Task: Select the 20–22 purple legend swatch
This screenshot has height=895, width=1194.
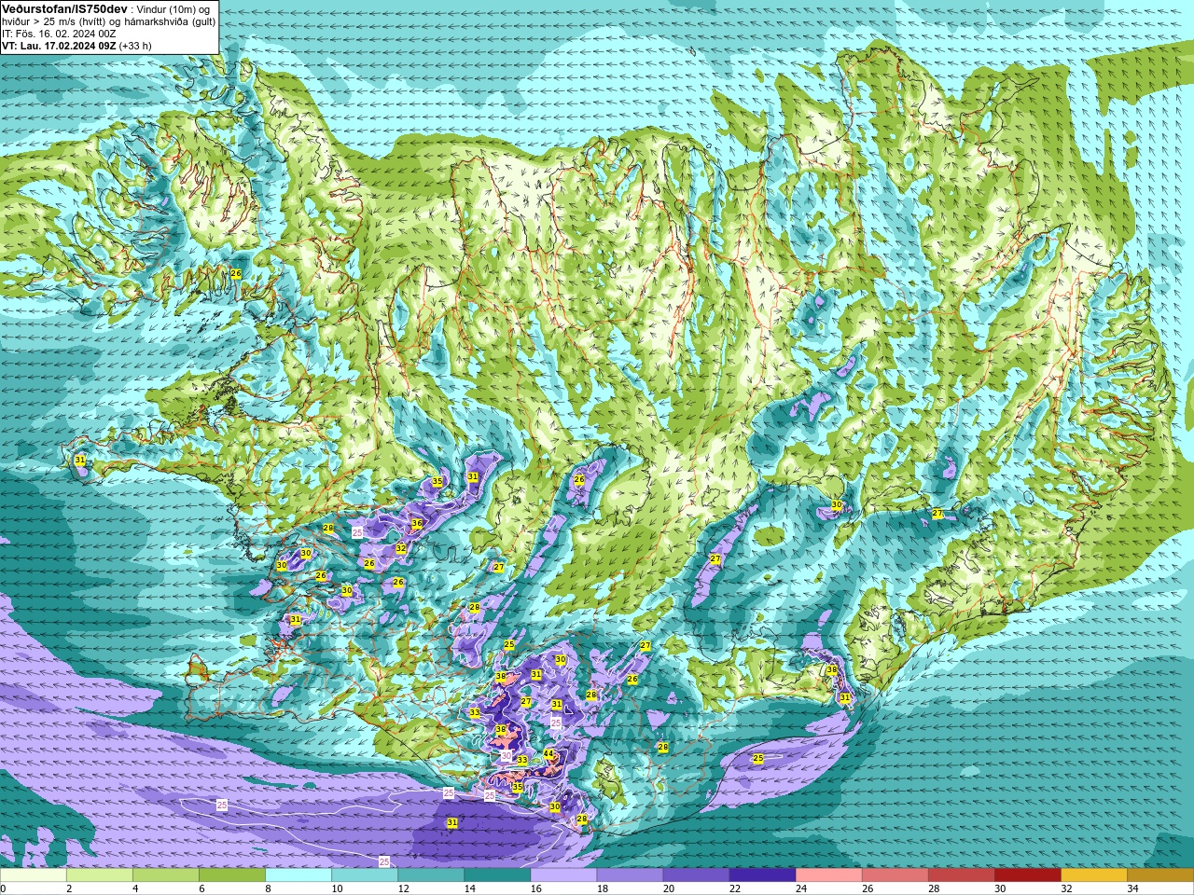Action: 696,875
